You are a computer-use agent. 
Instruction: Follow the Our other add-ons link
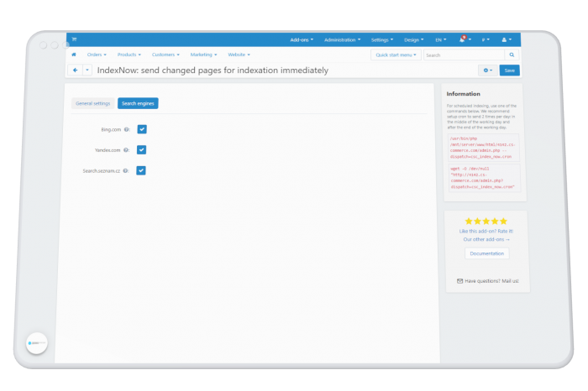tap(486, 239)
